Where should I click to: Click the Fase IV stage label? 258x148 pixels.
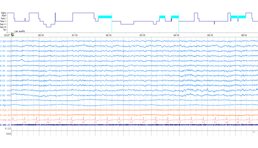pyautogui.click(x=3, y=27)
